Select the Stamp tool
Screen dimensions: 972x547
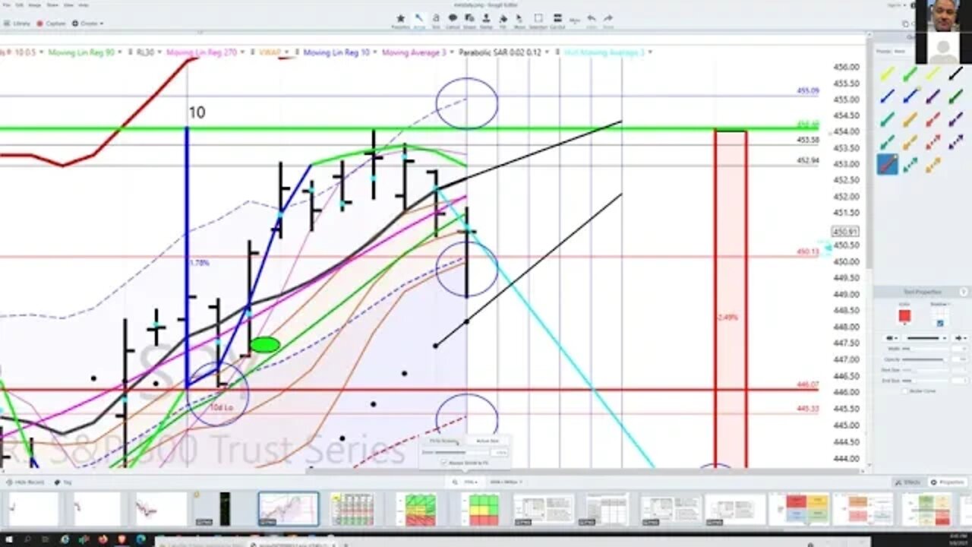(x=486, y=21)
